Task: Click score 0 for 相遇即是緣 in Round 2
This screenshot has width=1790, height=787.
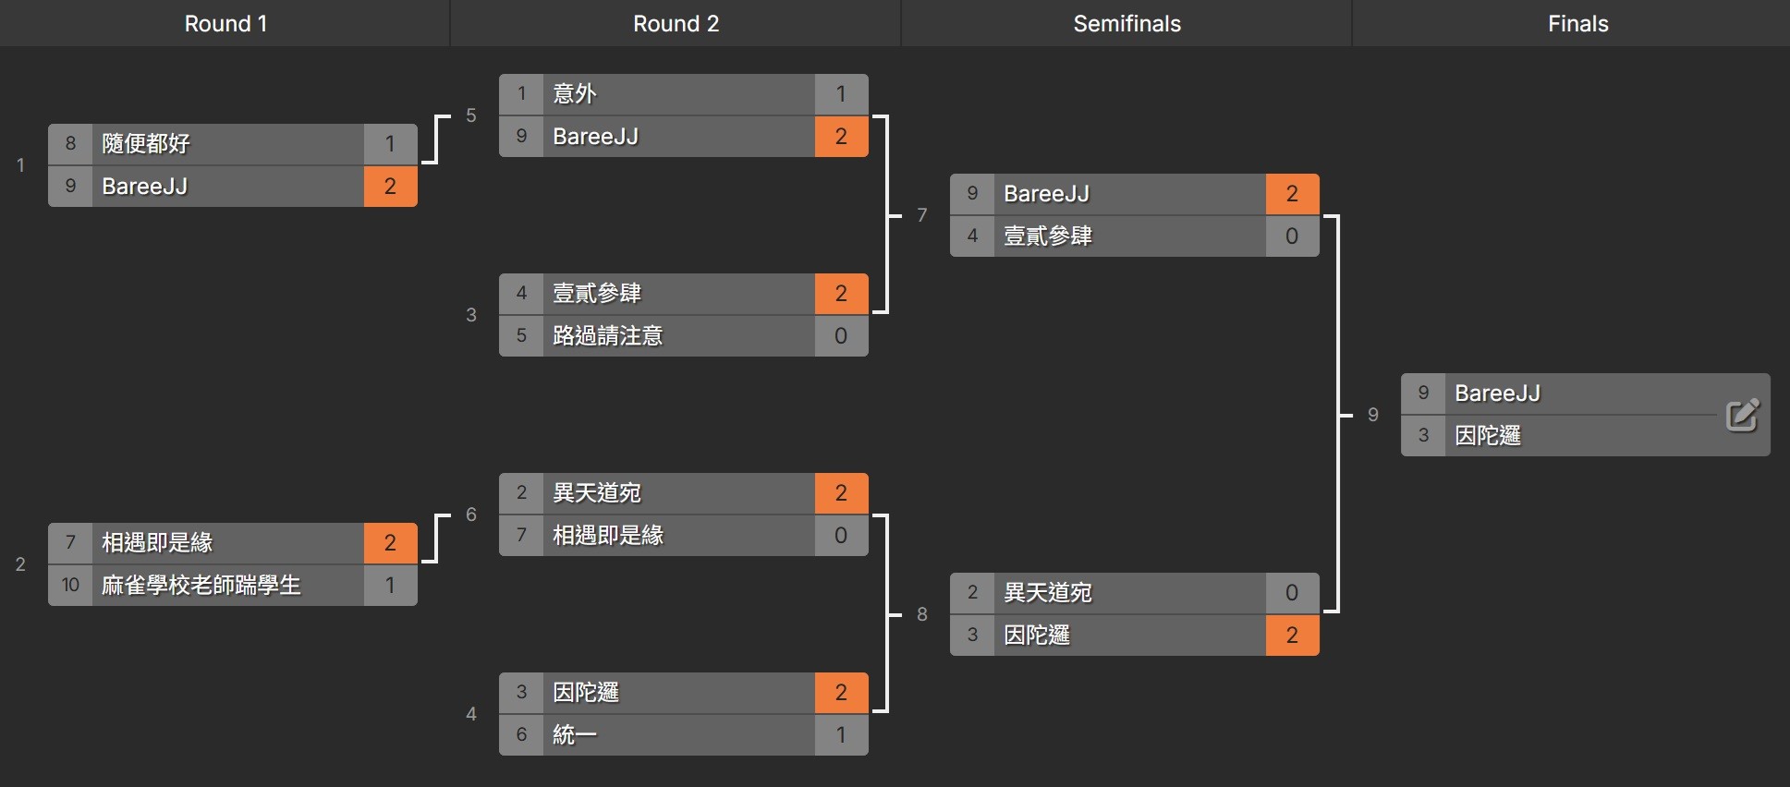Action: point(841,536)
